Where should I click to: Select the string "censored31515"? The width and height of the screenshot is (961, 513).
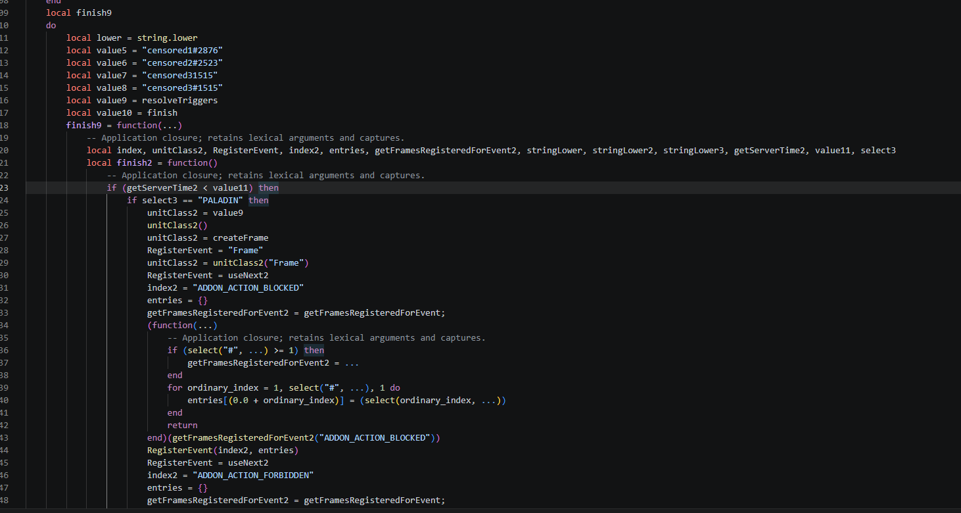click(180, 75)
